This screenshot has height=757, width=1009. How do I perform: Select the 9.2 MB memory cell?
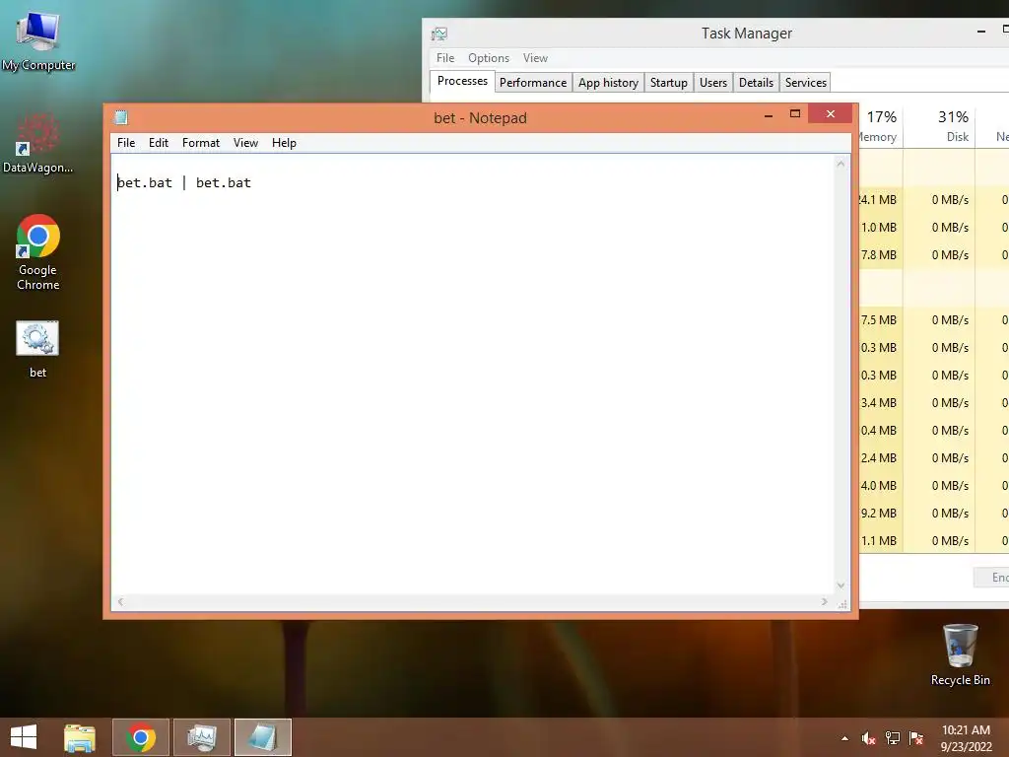pyautogui.click(x=880, y=513)
